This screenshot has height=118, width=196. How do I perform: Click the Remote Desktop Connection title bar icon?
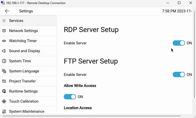click(3, 3)
